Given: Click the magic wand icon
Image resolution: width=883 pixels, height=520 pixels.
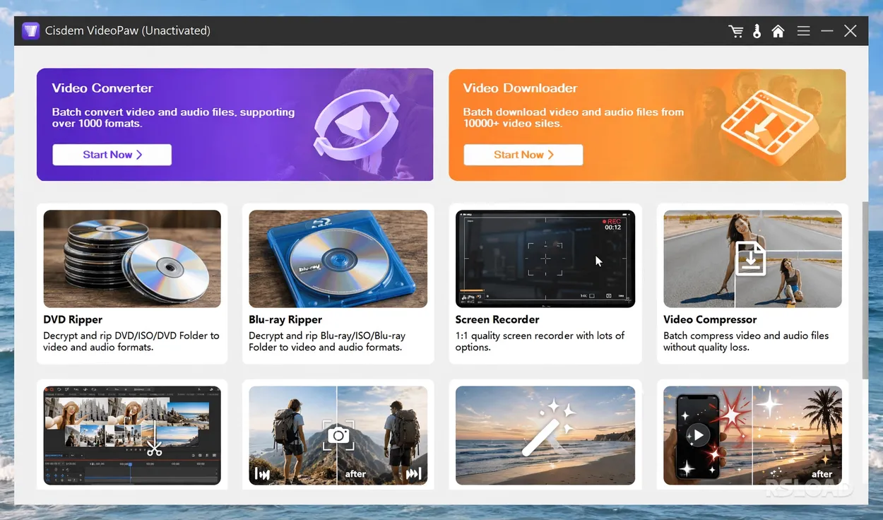Looking at the screenshot, I should [548, 428].
